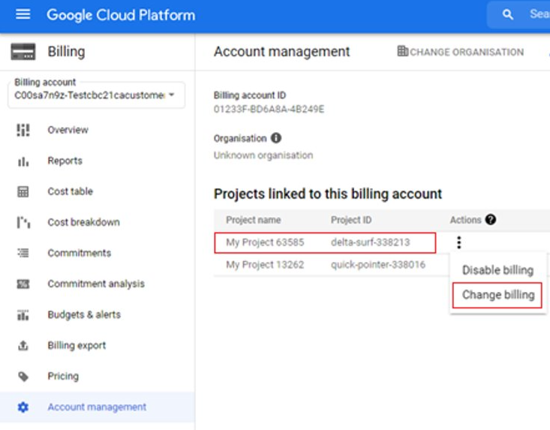
Task: Open three-dot actions menu for My Project 63585
Action: [x=458, y=242]
